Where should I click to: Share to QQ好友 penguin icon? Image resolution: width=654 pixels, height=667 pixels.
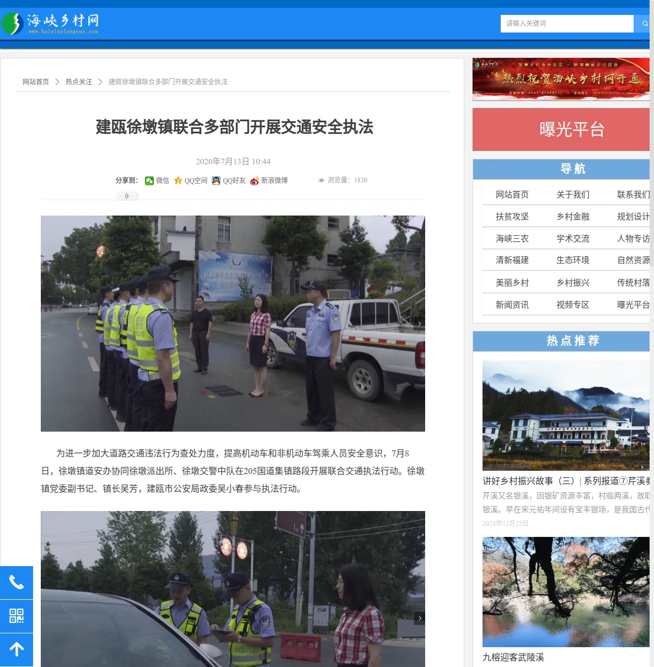pos(216,180)
